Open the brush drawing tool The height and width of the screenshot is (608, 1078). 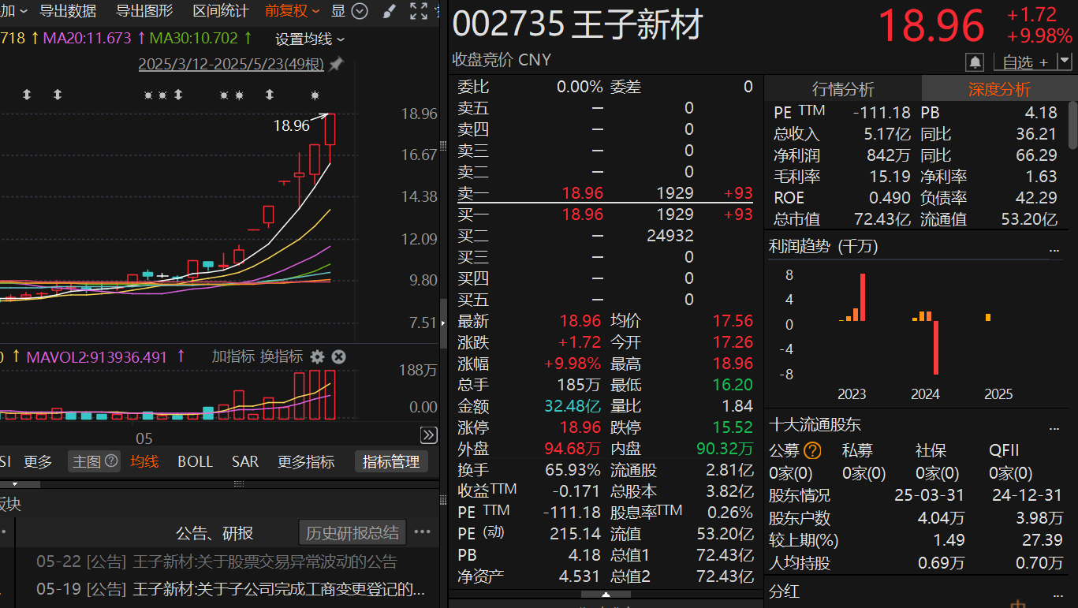point(389,11)
